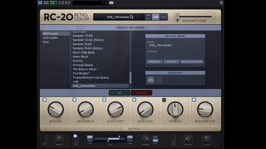
Task: Click the DISTORT knob
Action: coord(116,109)
